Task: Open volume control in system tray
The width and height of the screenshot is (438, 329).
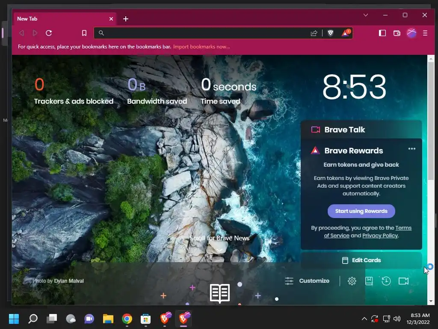Action: 397,319
